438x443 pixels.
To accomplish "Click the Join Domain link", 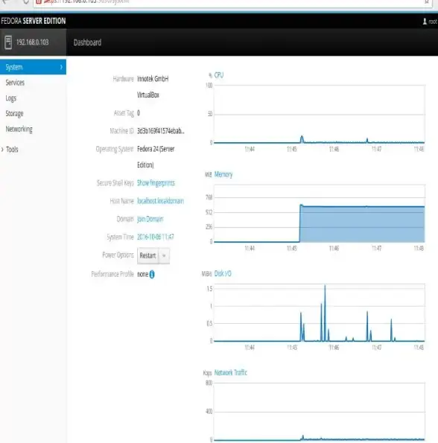I will tap(150, 219).
